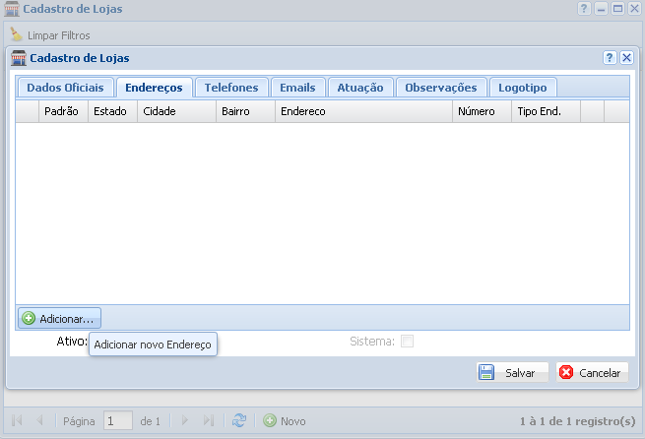Select the Emails tab
The image size is (645, 439).
(297, 88)
